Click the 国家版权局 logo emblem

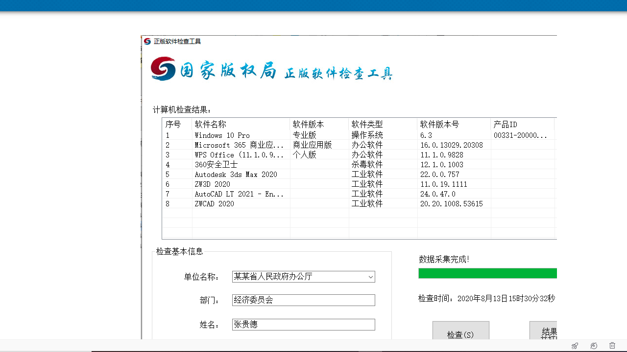coord(162,68)
